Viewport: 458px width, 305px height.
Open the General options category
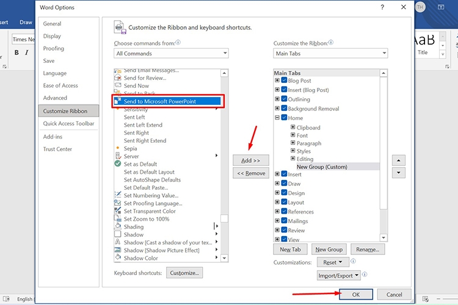(53, 24)
